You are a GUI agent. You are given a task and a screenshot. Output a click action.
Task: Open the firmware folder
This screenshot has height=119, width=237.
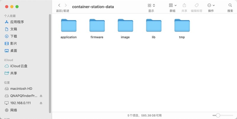pyautogui.click(x=97, y=25)
